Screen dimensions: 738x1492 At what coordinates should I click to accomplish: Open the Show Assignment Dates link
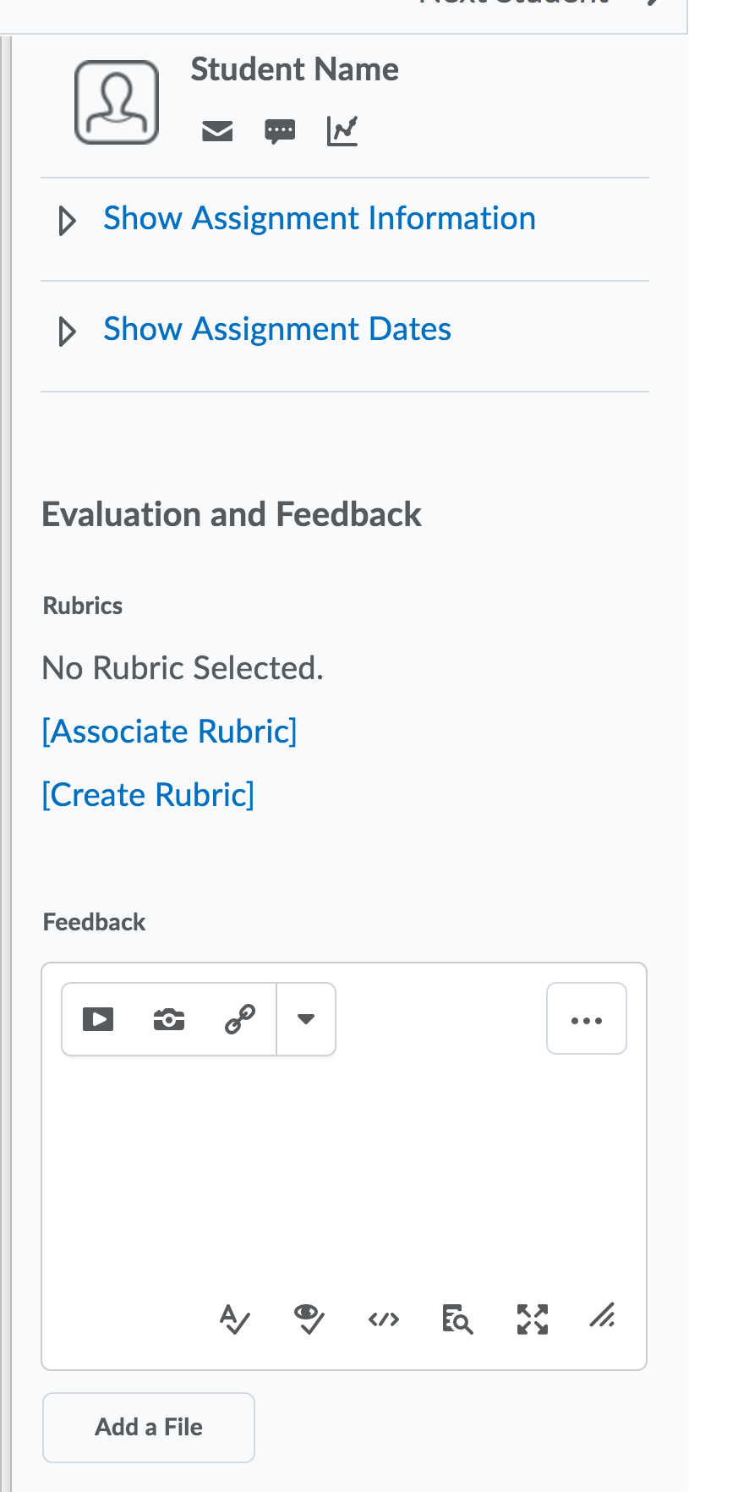277,329
